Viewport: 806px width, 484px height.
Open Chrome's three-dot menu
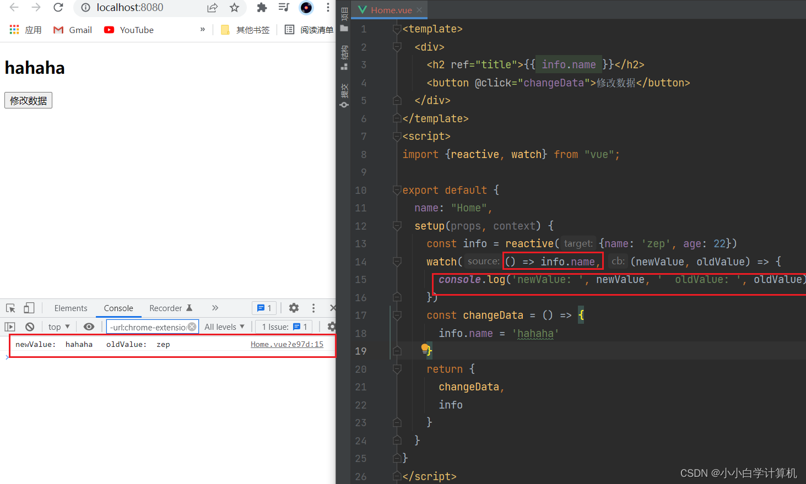pyautogui.click(x=328, y=8)
